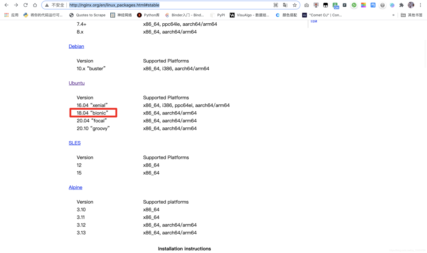Open the 颜色搭配 bookmark
The width and height of the screenshot is (427, 253).
286,15
